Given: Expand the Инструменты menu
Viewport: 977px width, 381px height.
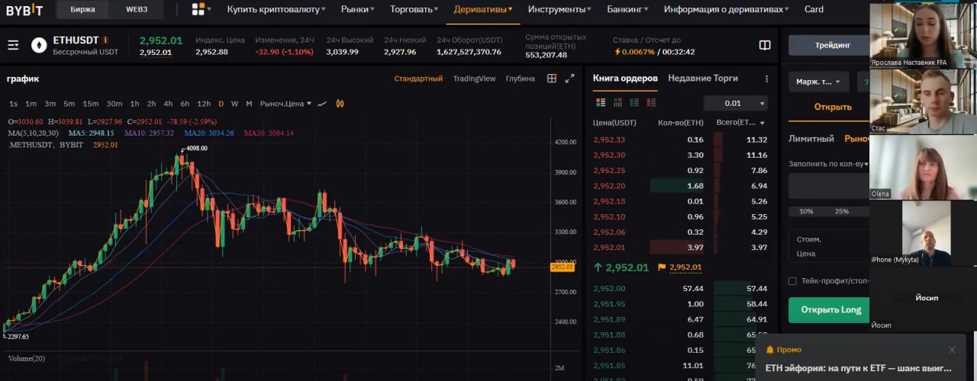Looking at the screenshot, I should point(559,9).
